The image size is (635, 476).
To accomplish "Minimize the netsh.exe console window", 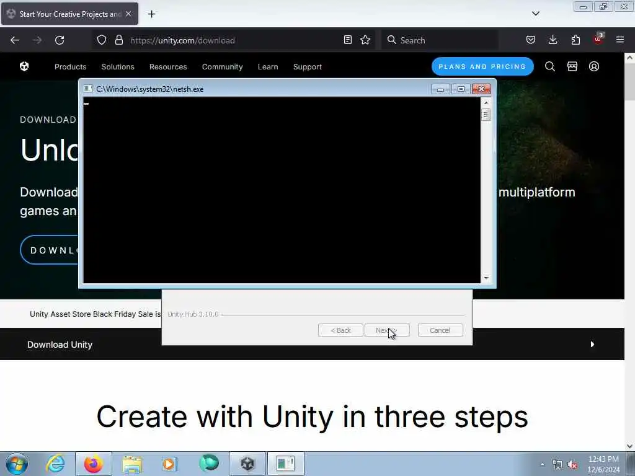I will 440,89.
